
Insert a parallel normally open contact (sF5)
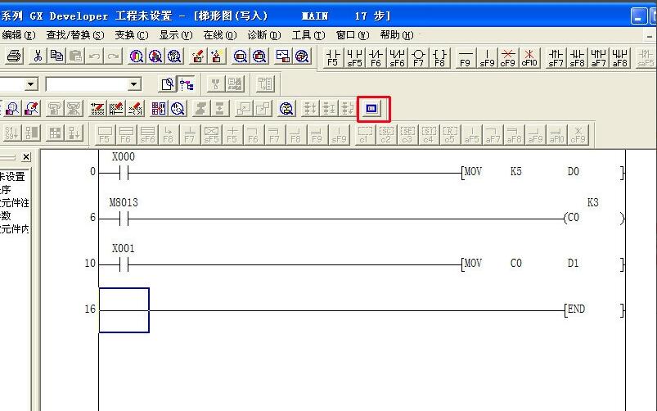point(354,56)
